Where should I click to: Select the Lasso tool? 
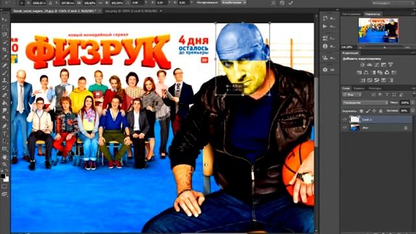click(x=5, y=34)
